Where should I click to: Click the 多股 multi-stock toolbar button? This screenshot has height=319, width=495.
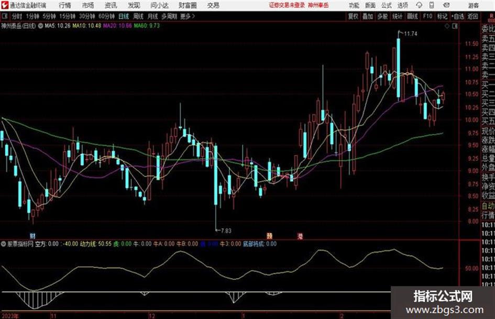click(382, 16)
